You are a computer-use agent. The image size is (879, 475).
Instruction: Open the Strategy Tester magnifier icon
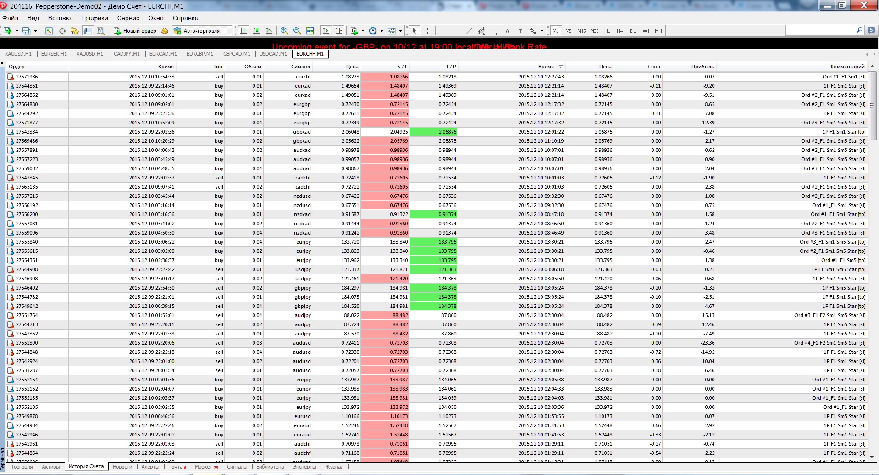coord(101,31)
